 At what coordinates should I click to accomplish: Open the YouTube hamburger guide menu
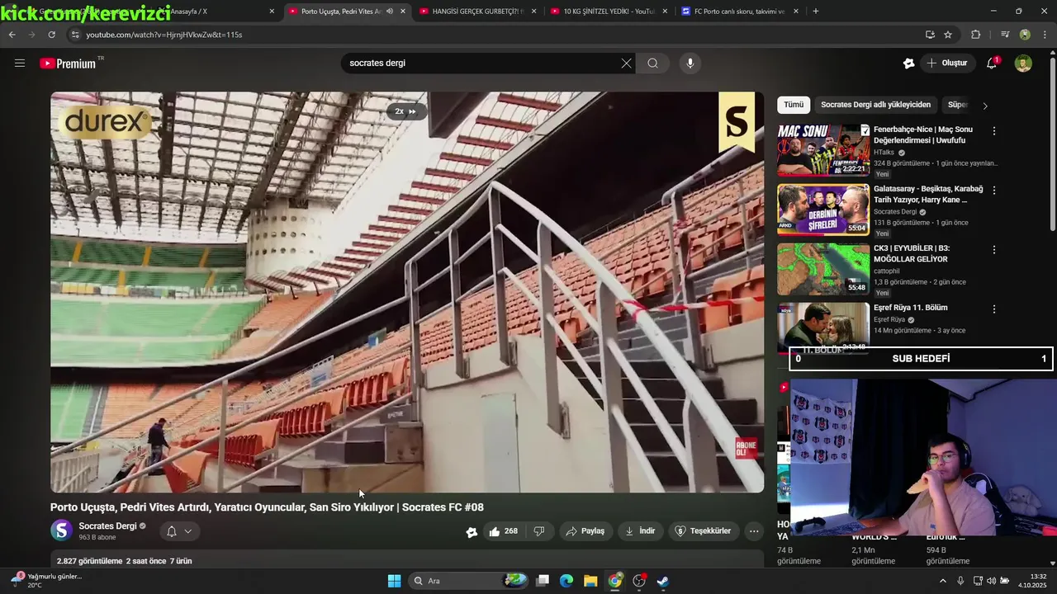click(x=20, y=63)
